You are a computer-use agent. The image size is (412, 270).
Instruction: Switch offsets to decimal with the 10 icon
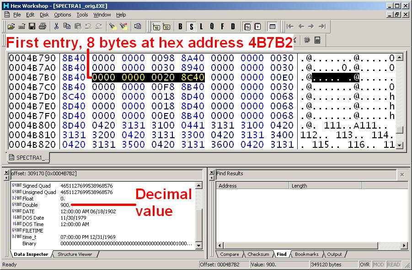tap(166, 27)
